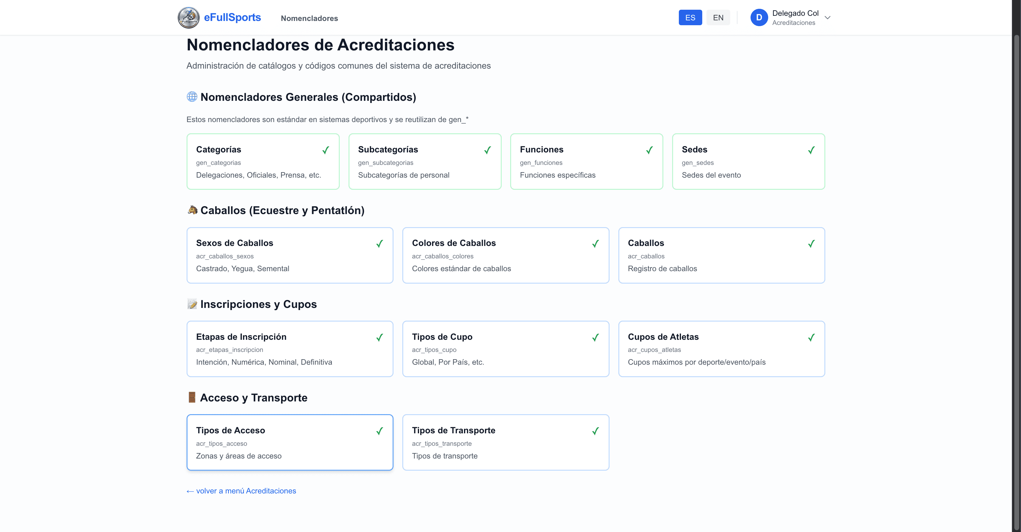The height and width of the screenshot is (532, 1021).
Task: Click the 'Zonas y áreas de acceso' description
Action: (x=239, y=456)
